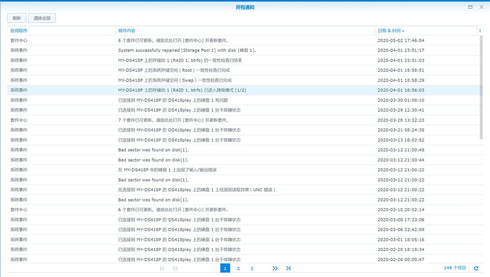Image resolution: width=490 pixels, height=277 pixels.
Task: Select the 输入/输出错误 notification row
Action: pyautogui.click(x=243, y=169)
